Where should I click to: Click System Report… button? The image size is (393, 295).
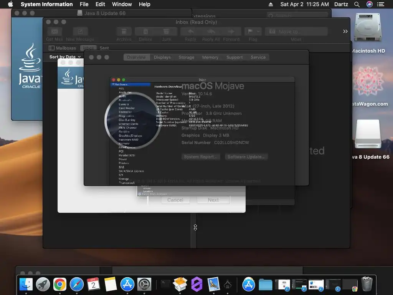pos(201,157)
